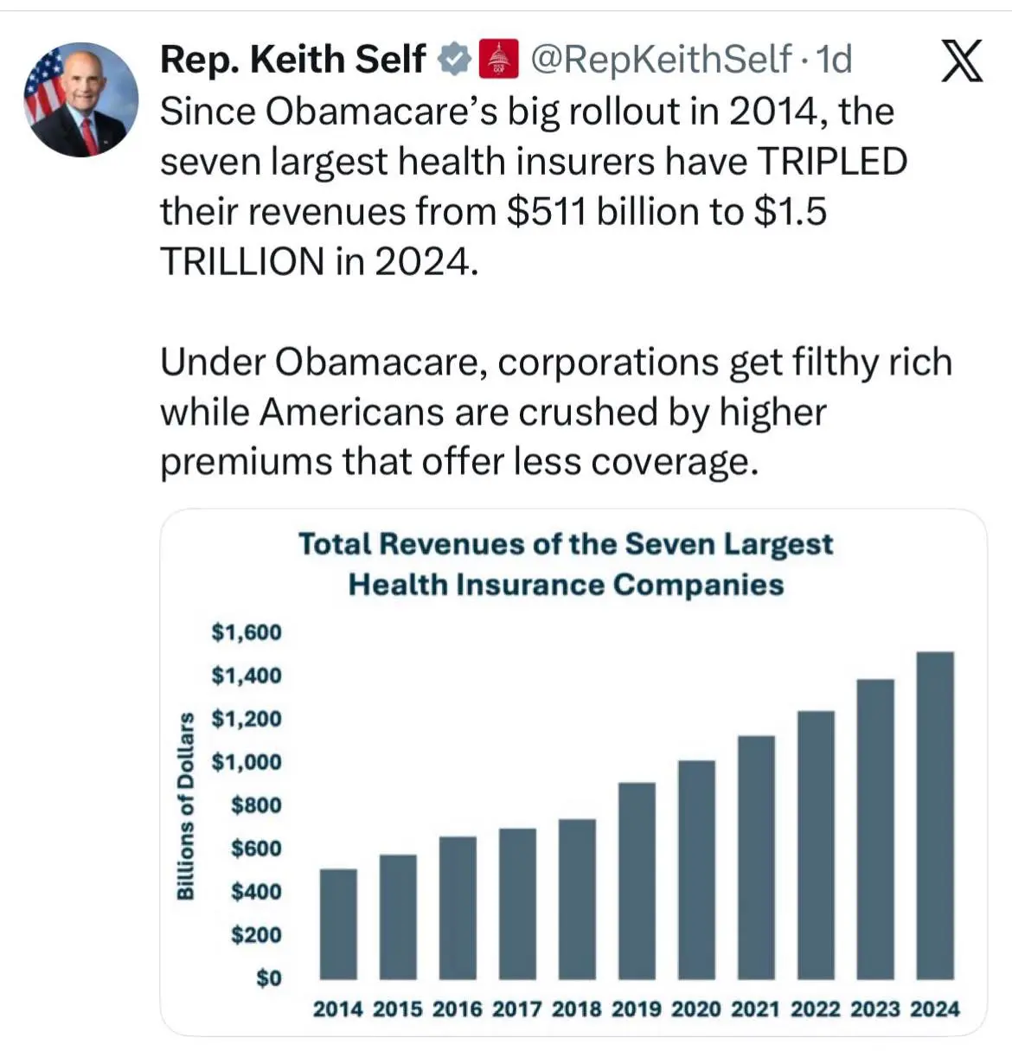
Task: Click the 1d post timestamp
Action: pyautogui.click(x=834, y=60)
